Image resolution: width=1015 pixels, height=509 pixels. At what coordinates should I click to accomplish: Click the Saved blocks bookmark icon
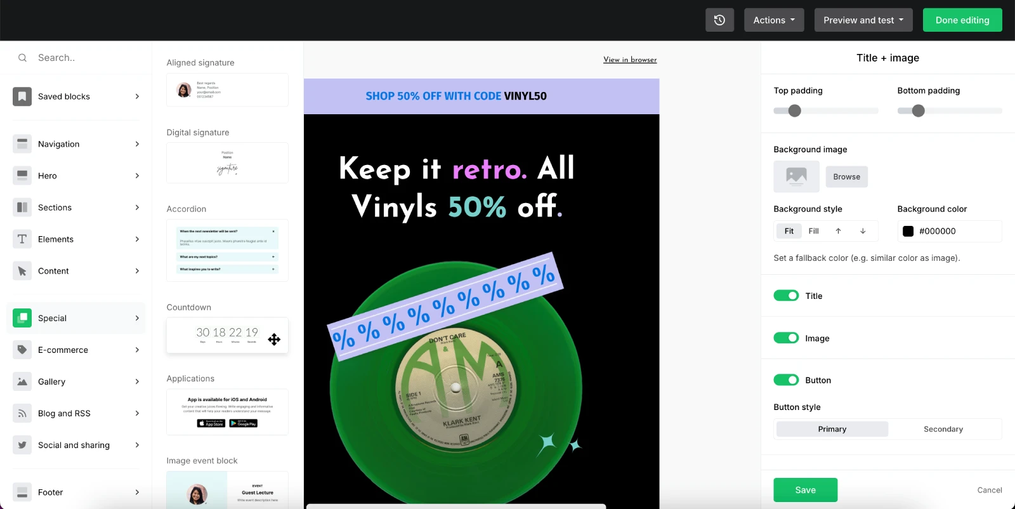coord(22,96)
